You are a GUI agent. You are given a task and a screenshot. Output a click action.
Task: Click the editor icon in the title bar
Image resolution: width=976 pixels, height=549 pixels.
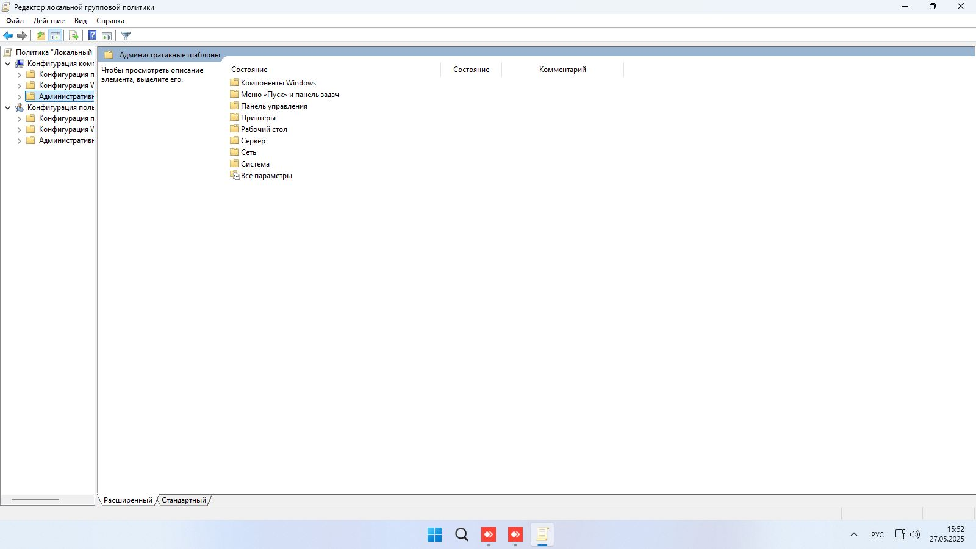(6, 7)
